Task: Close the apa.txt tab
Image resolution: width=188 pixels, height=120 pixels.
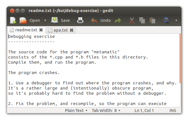Action: pyautogui.click(x=72, y=30)
